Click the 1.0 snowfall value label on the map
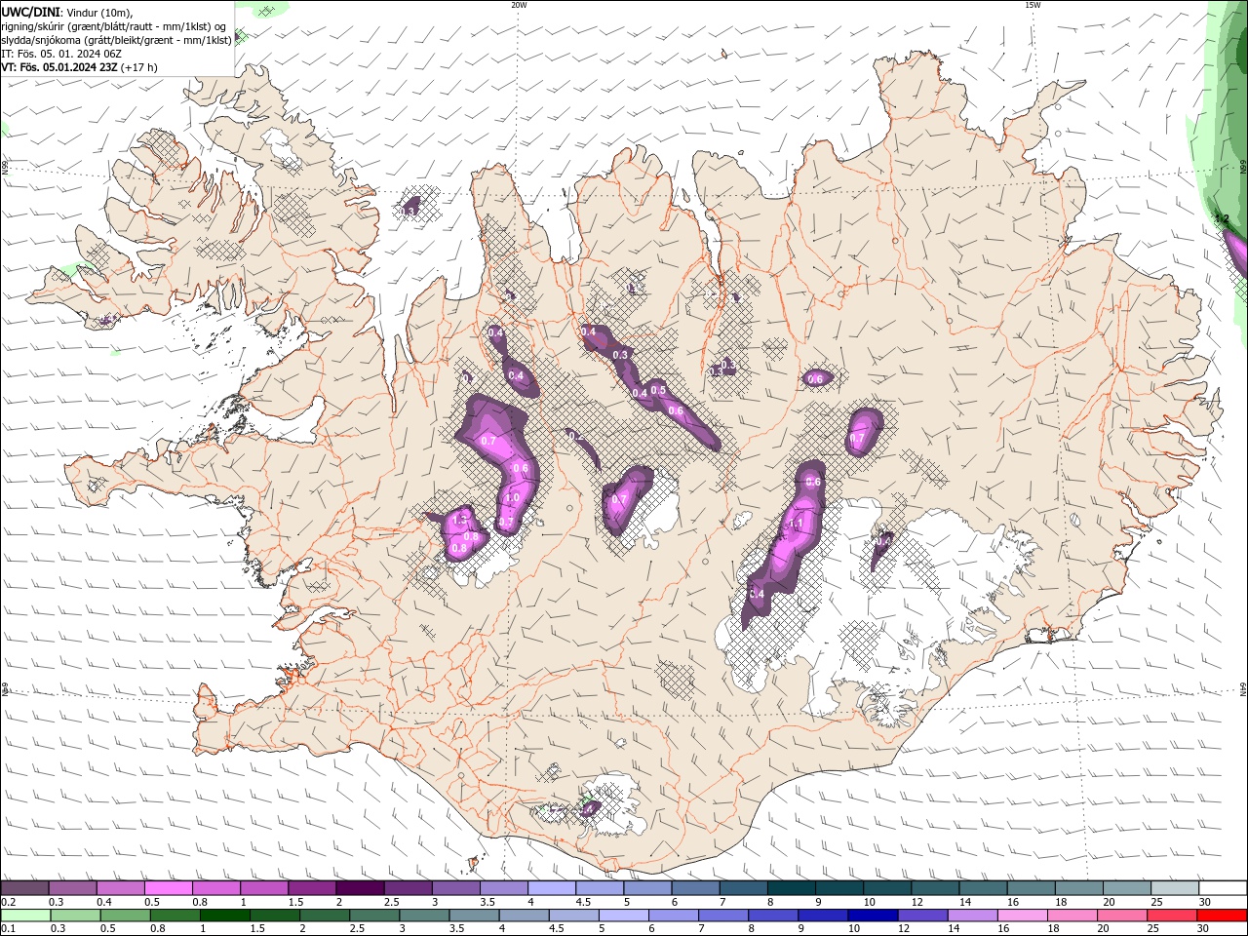The image size is (1248, 936). pos(512,498)
